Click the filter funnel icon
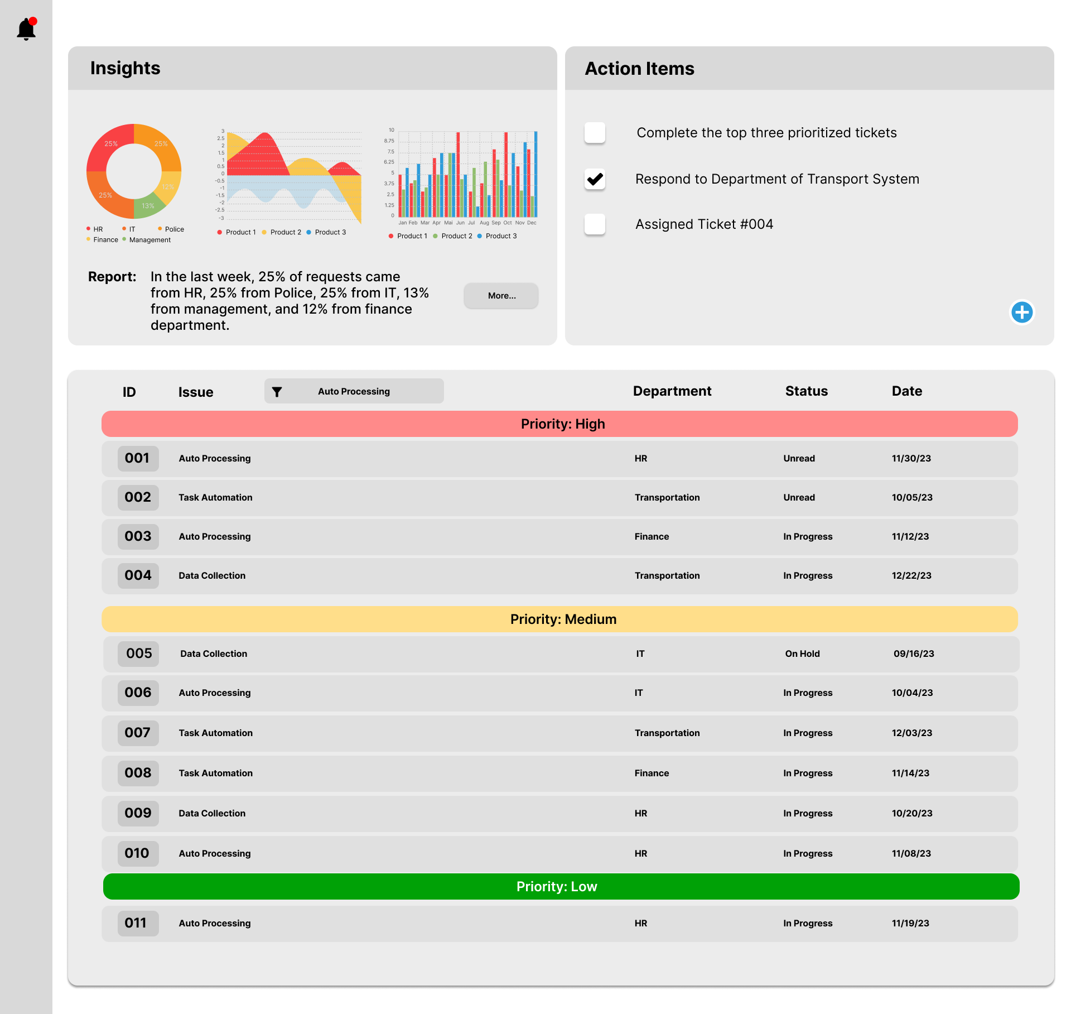Image resolution: width=1071 pixels, height=1014 pixels. coord(277,392)
